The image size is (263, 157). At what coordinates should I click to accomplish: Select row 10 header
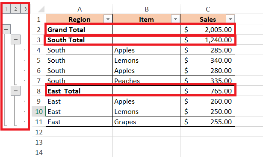click(39, 111)
